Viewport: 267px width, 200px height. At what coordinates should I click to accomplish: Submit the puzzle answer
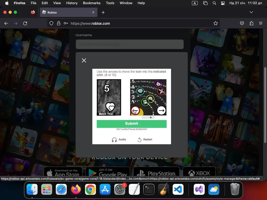pyautogui.click(x=131, y=124)
